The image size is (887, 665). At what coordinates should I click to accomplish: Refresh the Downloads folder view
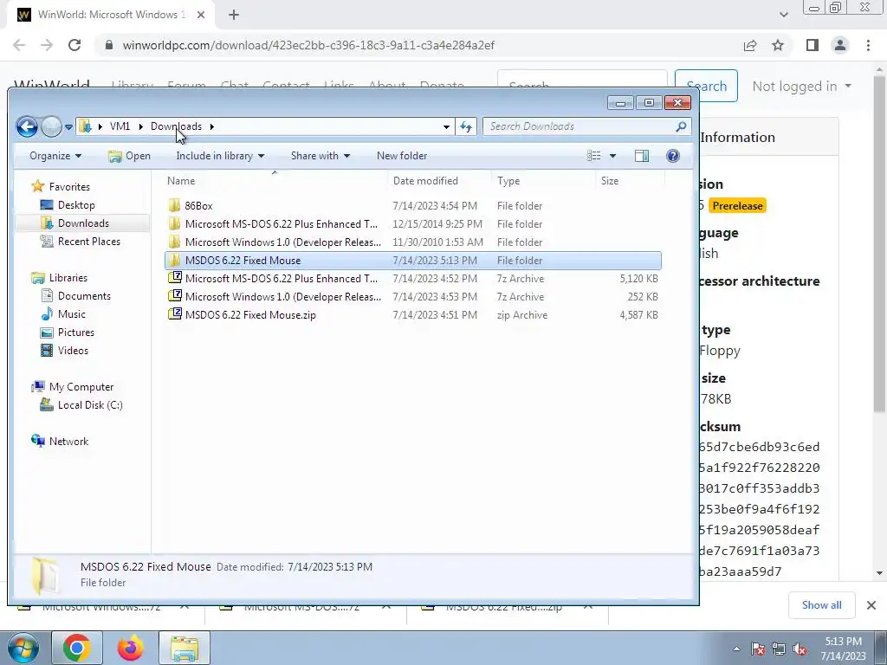tap(466, 126)
